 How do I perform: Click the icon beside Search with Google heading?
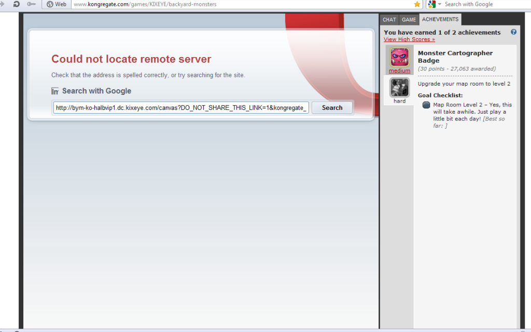click(x=55, y=91)
